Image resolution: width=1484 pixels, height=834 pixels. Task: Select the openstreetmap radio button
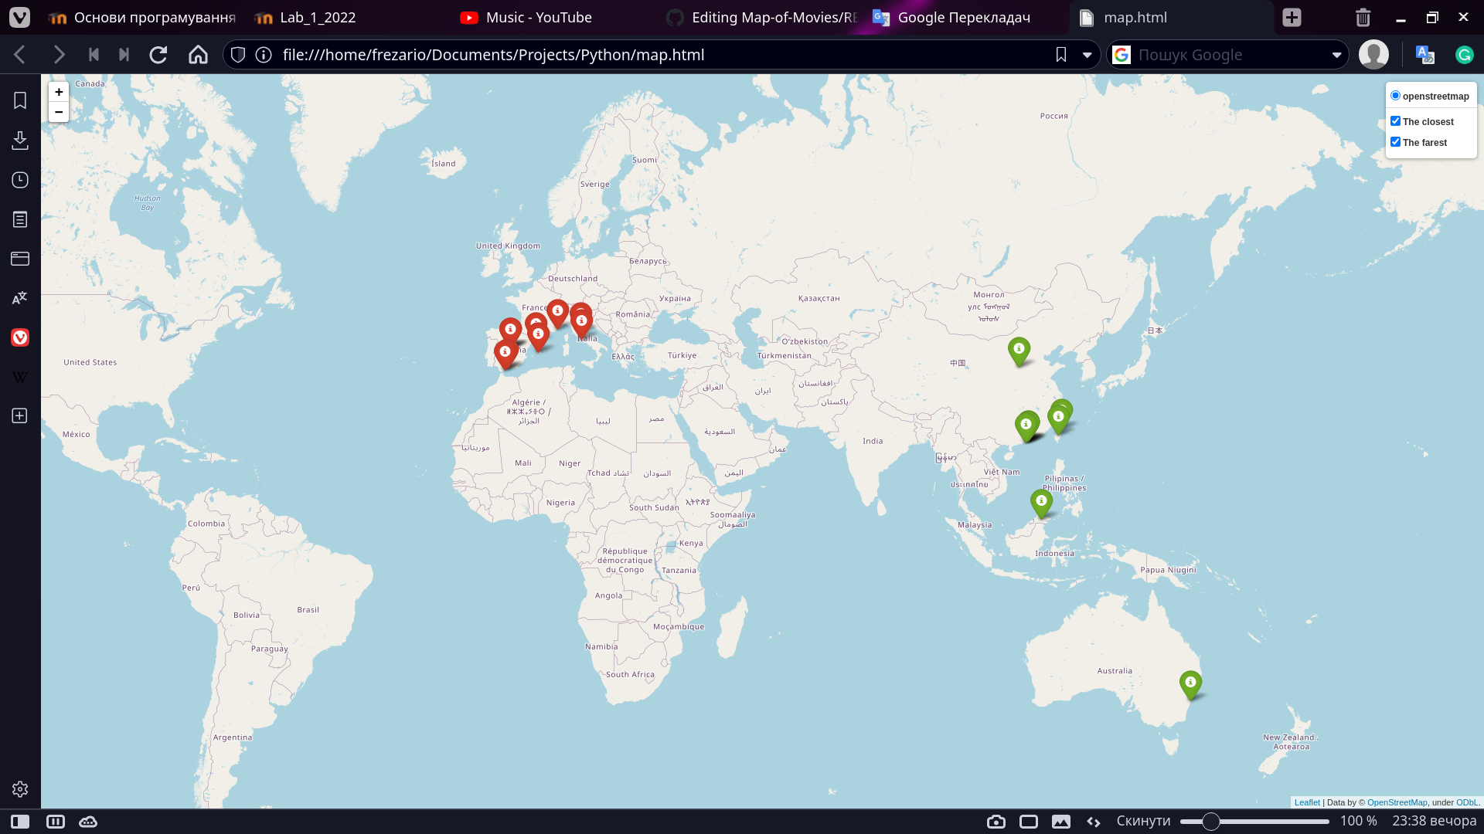tap(1395, 95)
